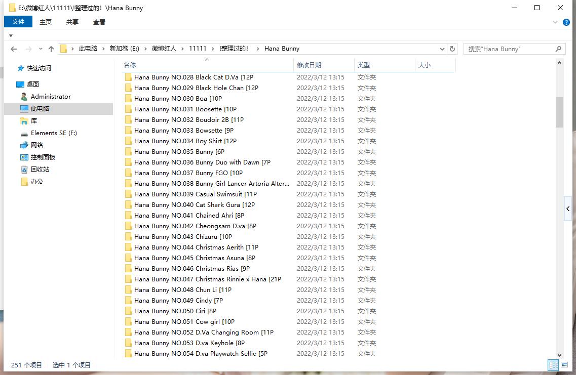The width and height of the screenshot is (576, 375).
Task: Sort by 大小 column header
Action: 435,65
